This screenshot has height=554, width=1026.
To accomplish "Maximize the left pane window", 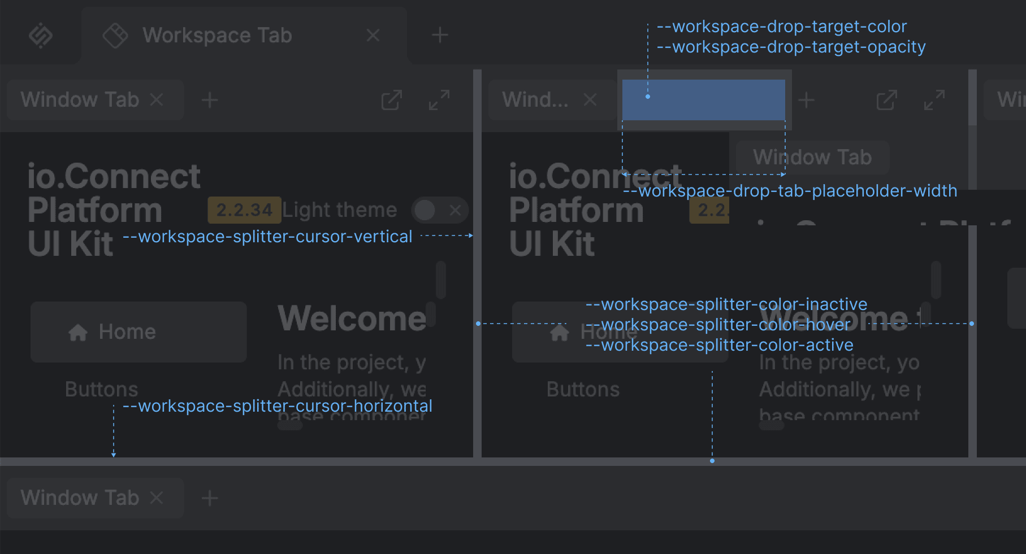I will coord(439,100).
